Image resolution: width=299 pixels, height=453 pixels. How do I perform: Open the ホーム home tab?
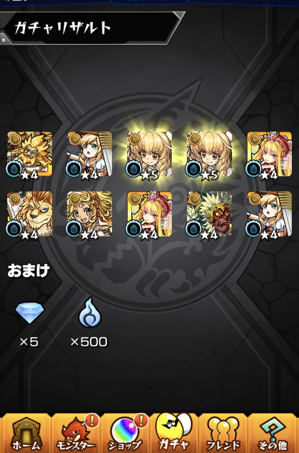point(26,433)
